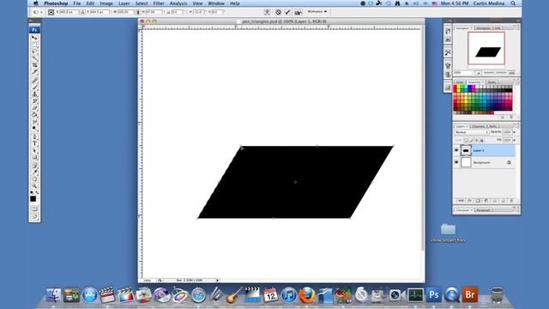
Task: Toggle lock transparent pixels
Action: 466,140
